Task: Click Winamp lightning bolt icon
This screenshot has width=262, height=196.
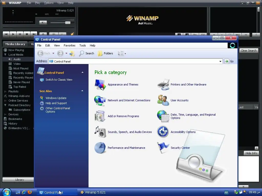Action: click(x=72, y=34)
